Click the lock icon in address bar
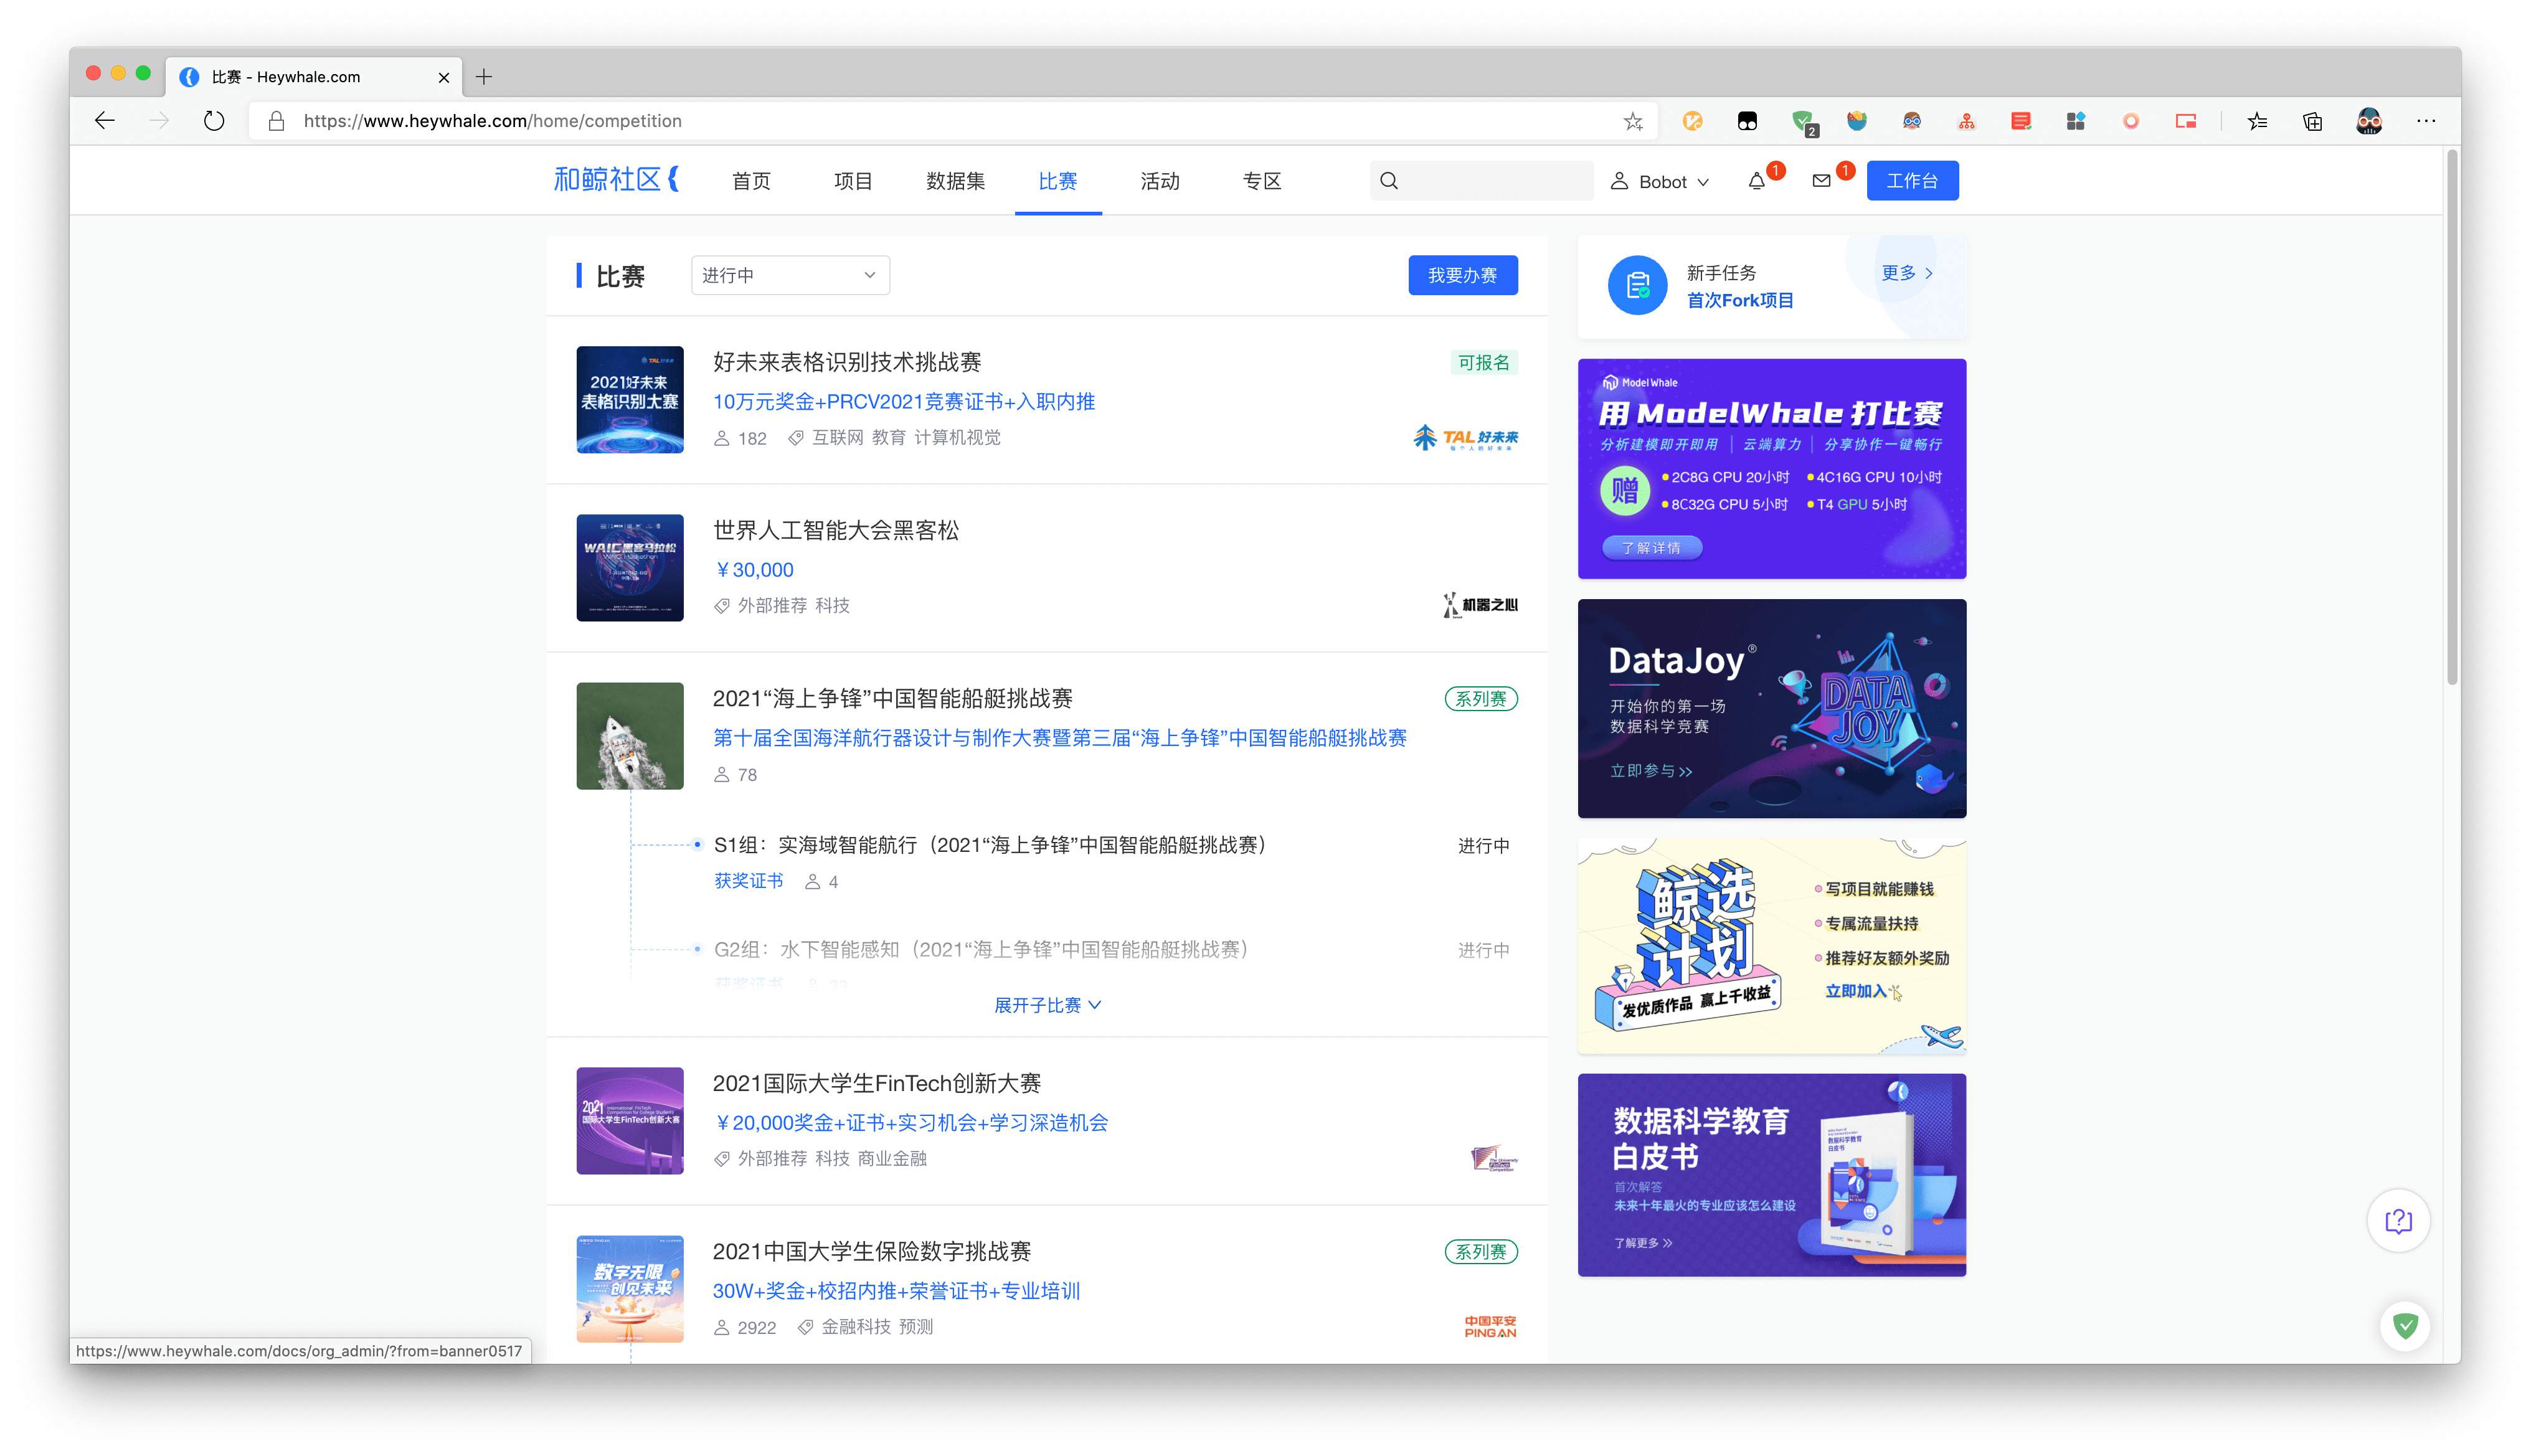2531x1456 pixels. click(x=277, y=121)
